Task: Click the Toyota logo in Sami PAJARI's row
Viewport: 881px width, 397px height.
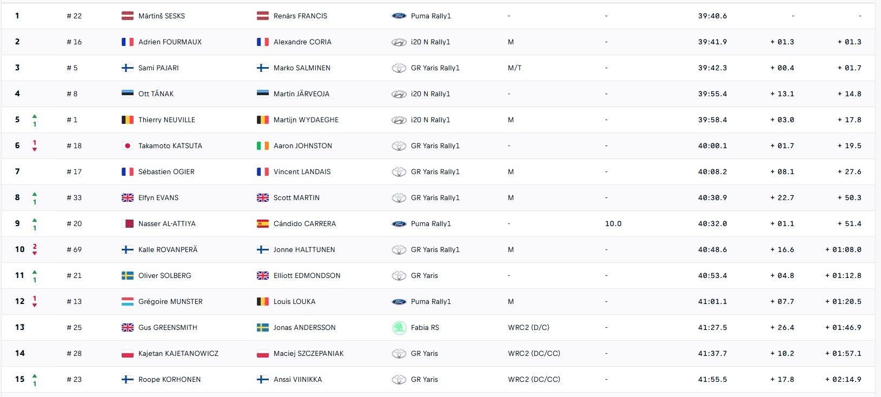Action: click(399, 68)
